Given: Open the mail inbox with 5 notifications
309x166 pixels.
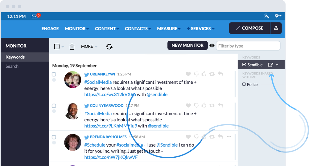Looking at the screenshot, I should [x=35, y=16].
